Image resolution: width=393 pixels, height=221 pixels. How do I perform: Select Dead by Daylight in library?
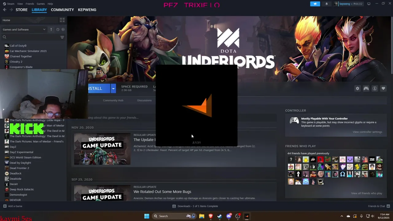point(20,163)
